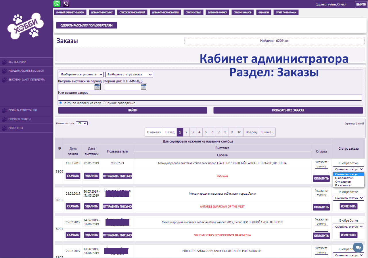Sort by 'Дата выставки' column header
The width and height of the screenshot is (368, 258).
coord(91,151)
